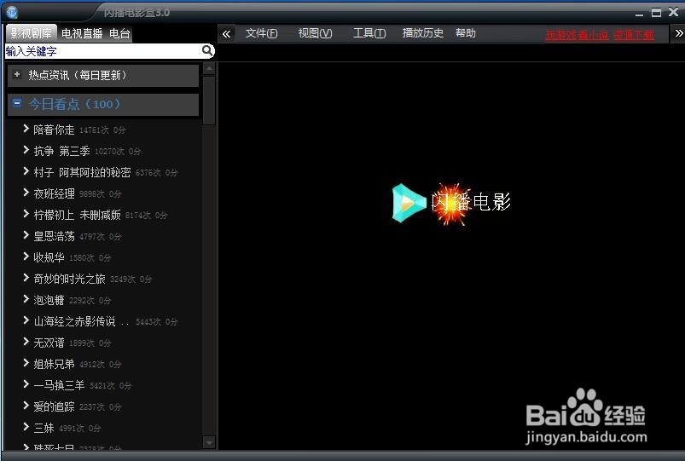Click the sidebar scrollbar thumb
685x461 pixels.
click(x=209, y=101)
